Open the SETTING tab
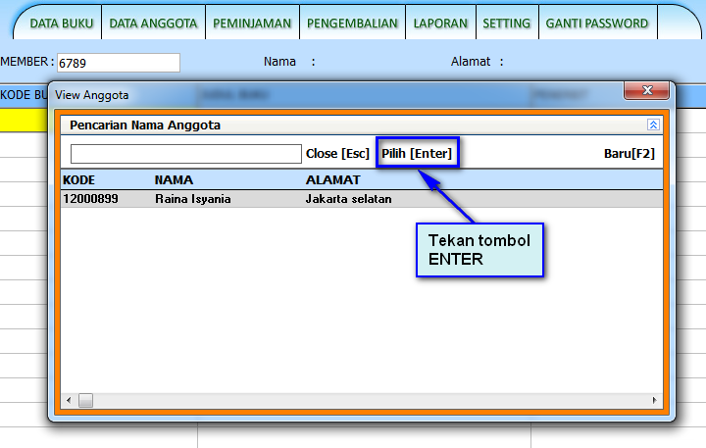This screenshot has height=448, width=706. (x=507, y=23)
